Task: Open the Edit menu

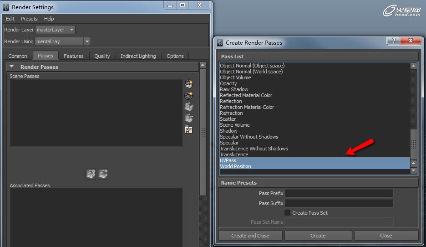Action: point(10,19)
